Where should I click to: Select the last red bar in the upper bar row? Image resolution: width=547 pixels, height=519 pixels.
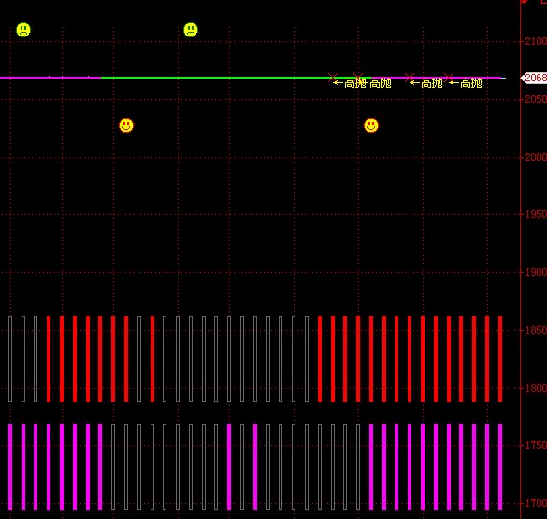[x=500, y=359]
